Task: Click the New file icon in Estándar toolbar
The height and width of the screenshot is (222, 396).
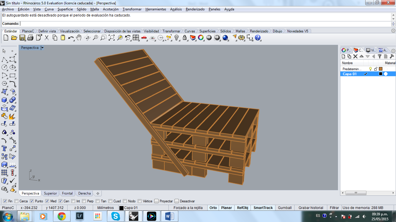Action: point(6,38)
